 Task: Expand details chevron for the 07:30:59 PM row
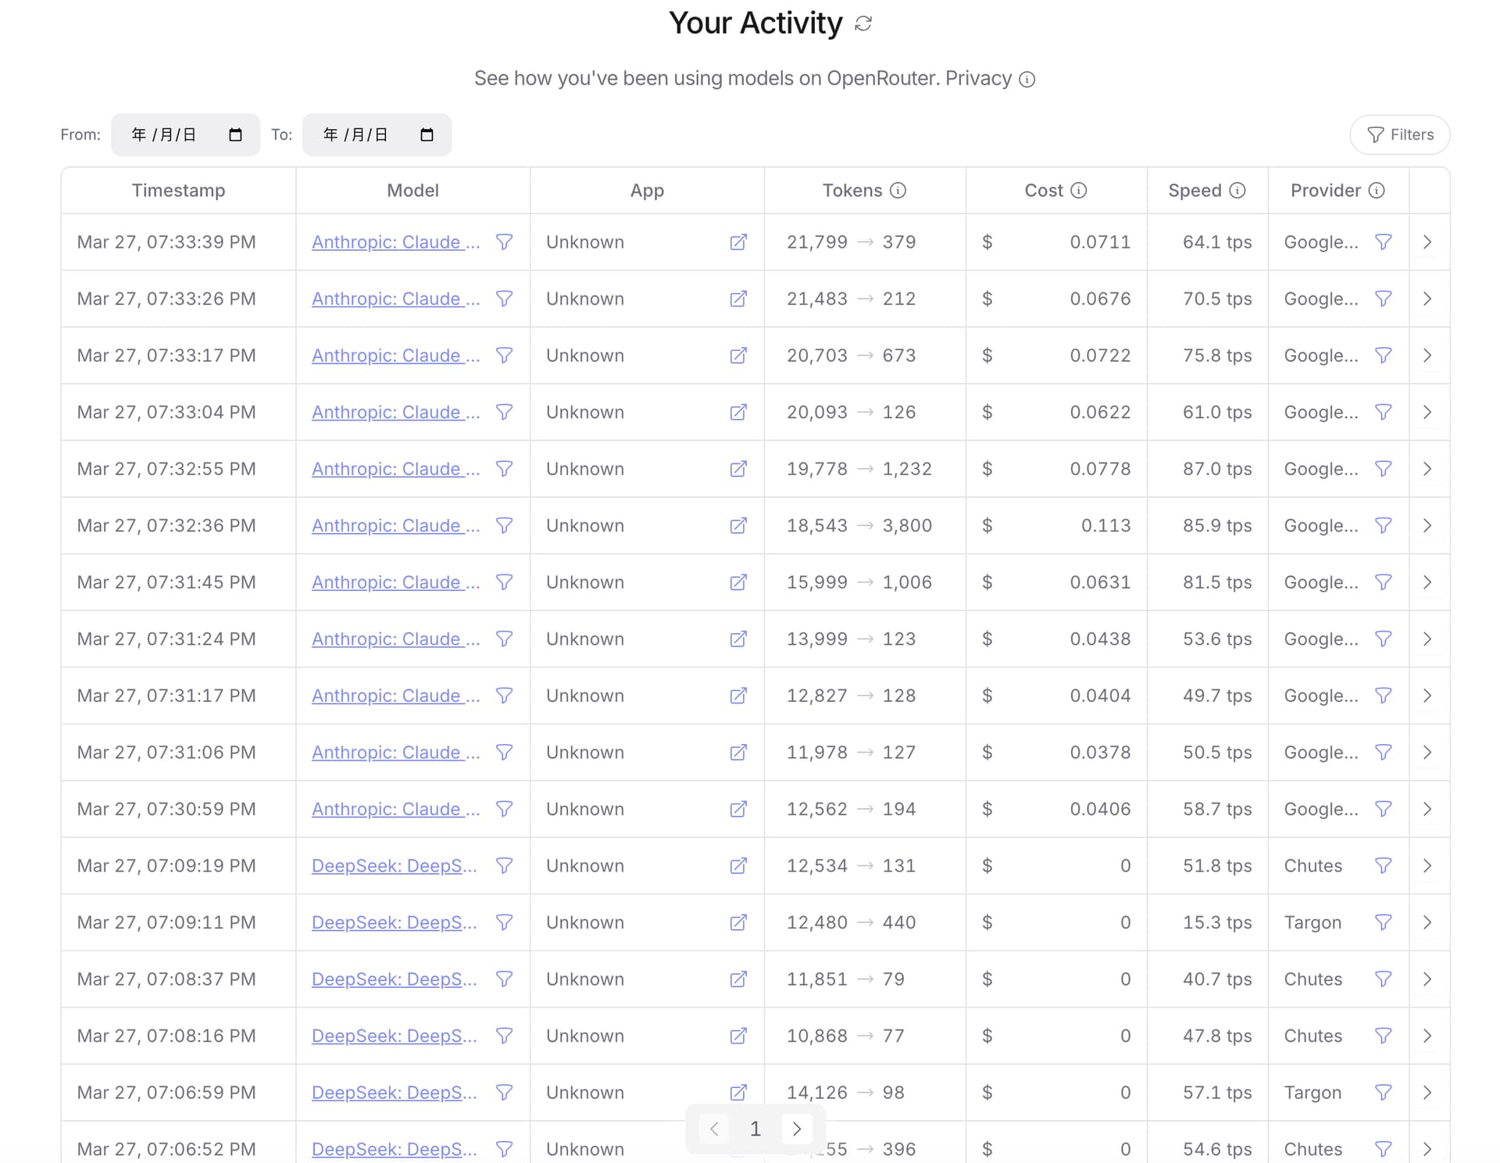pyautogui.click(x=1427, y=809)
